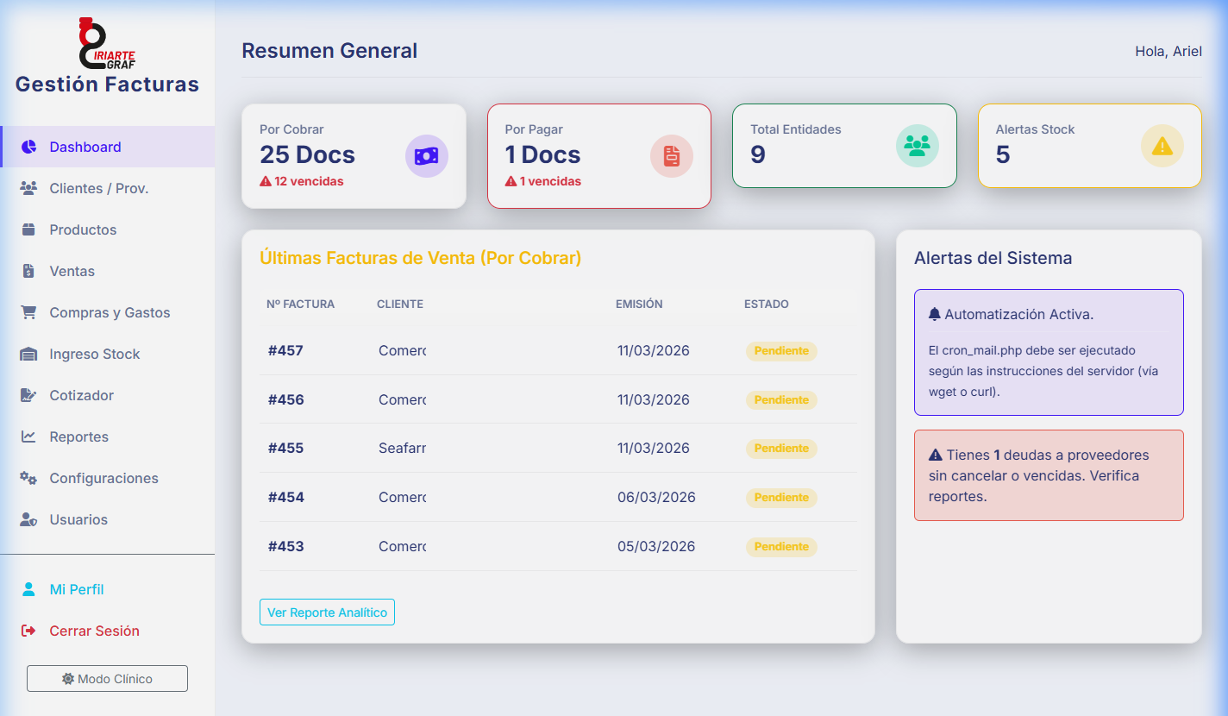Image resolution: width=1228 pixels, height=716 pixels.
Task: Select invoice number #455
Action: click(x=285, y=448)
